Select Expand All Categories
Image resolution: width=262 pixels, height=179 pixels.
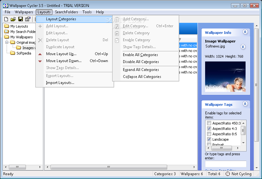pos(146,70)
